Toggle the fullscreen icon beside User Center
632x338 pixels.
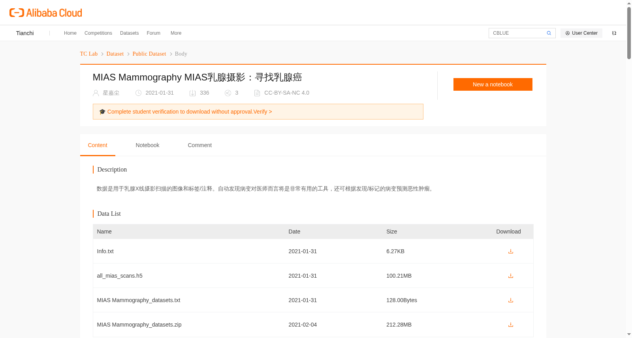(x=614, y=33)
